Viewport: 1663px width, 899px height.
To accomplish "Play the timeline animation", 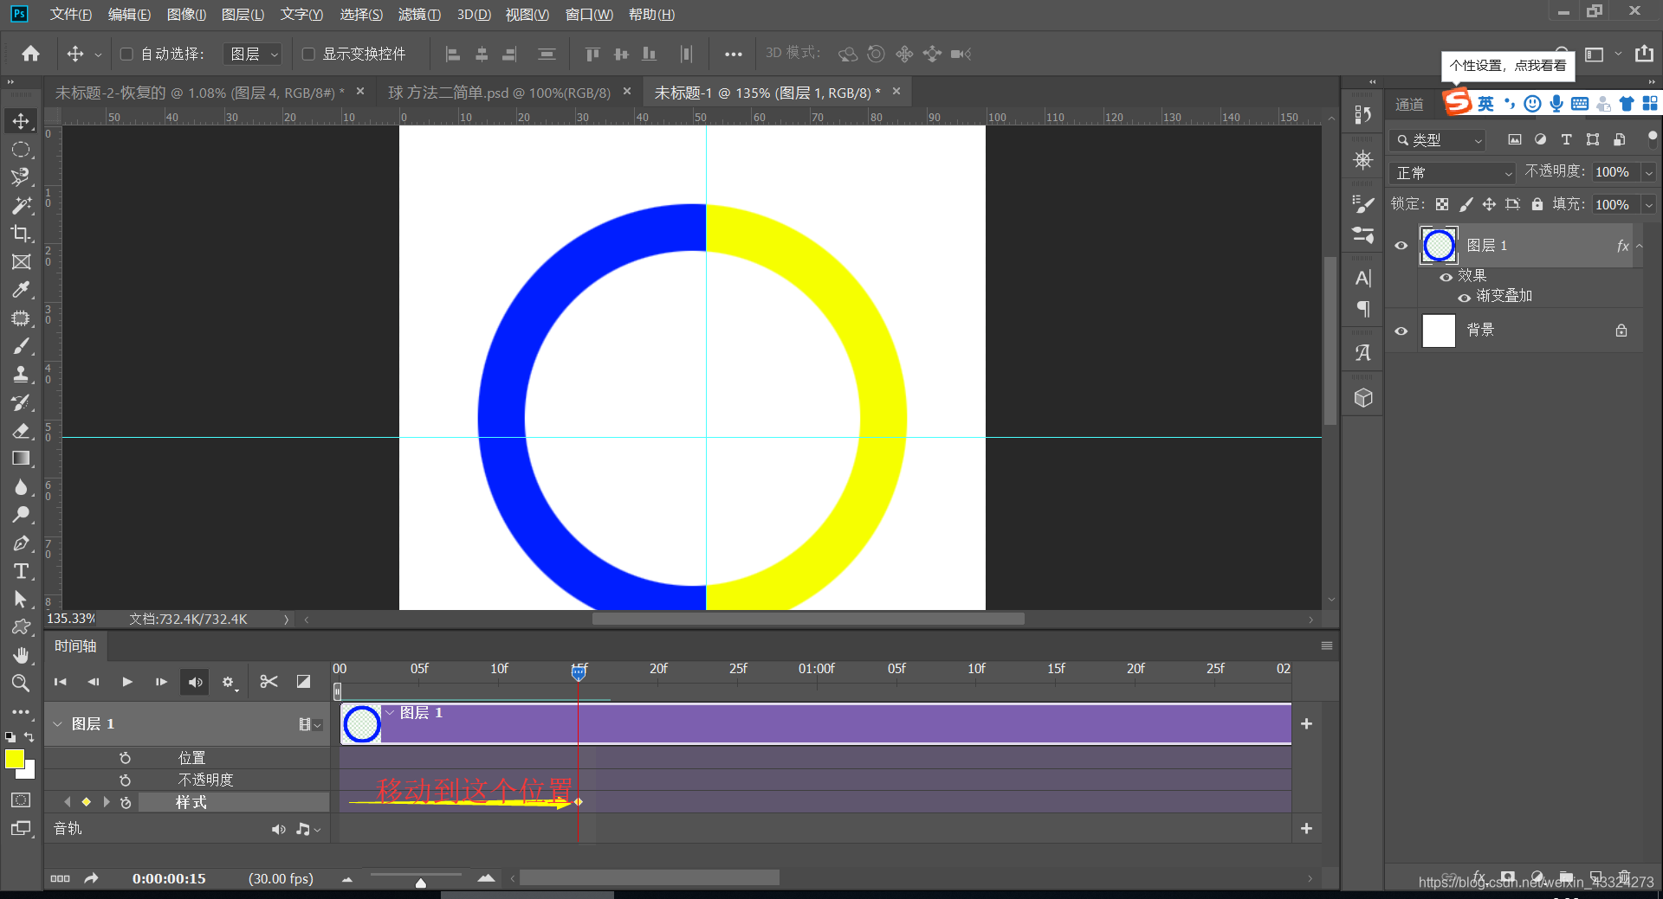I will (x=127, y=682).
